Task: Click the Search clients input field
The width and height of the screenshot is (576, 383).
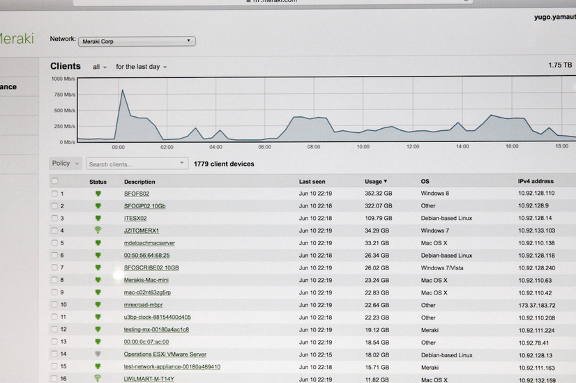Action: point(132,164)
